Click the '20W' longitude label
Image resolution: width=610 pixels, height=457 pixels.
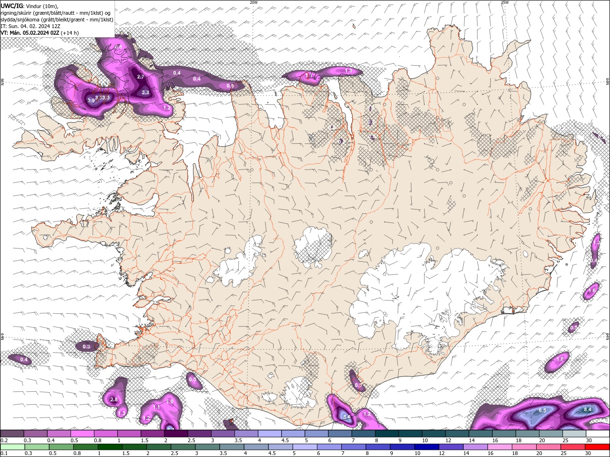(254, 2)
